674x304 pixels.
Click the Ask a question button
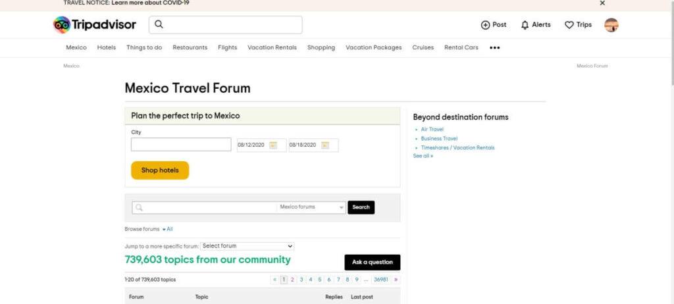point(373,263)
